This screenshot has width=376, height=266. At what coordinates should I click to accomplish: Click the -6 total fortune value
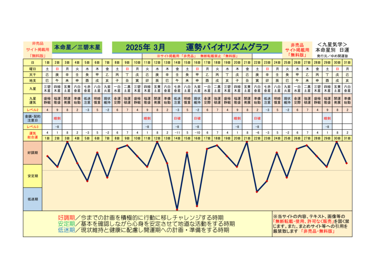(x=257, y=133)
